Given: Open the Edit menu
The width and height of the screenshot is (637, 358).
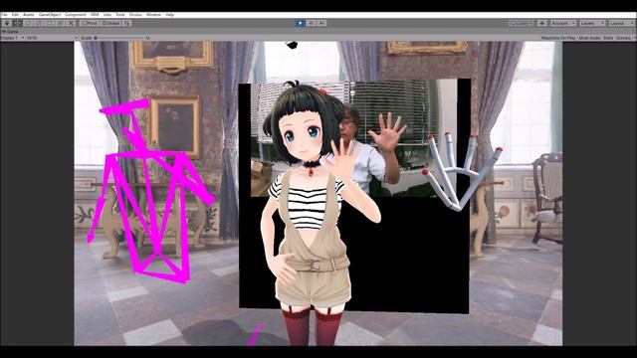Looking at the screenshot, I should point(15,15).
